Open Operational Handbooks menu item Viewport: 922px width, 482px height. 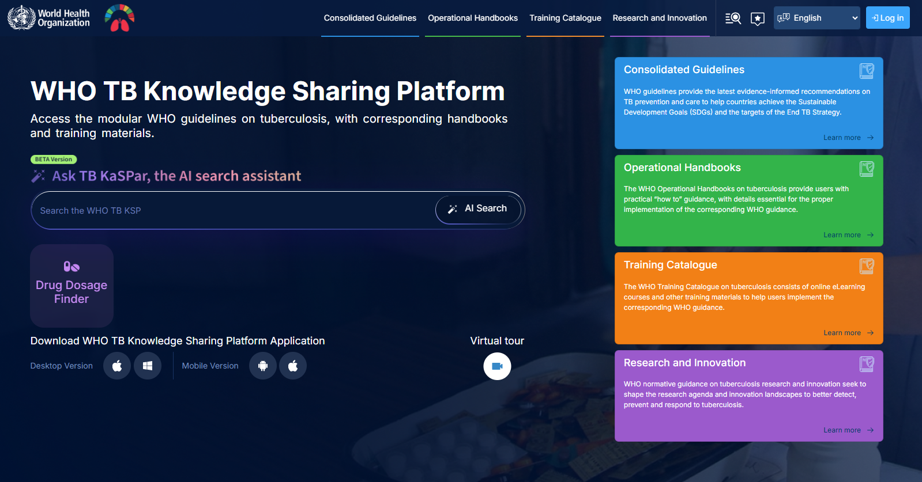472,18
